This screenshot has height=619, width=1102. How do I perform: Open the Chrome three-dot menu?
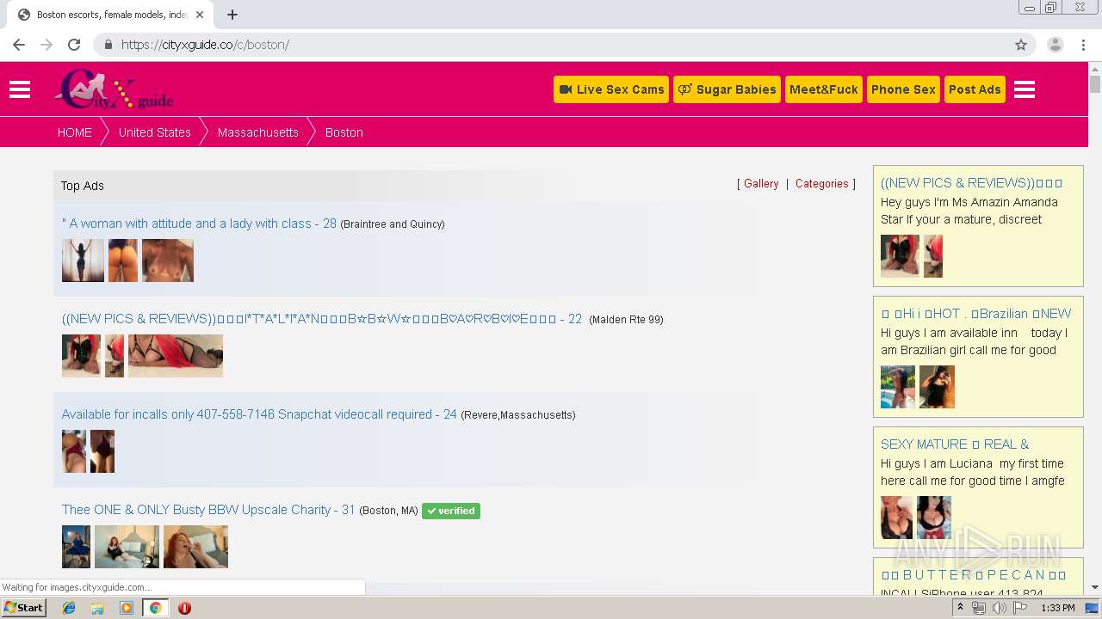tap(1083, 45)
